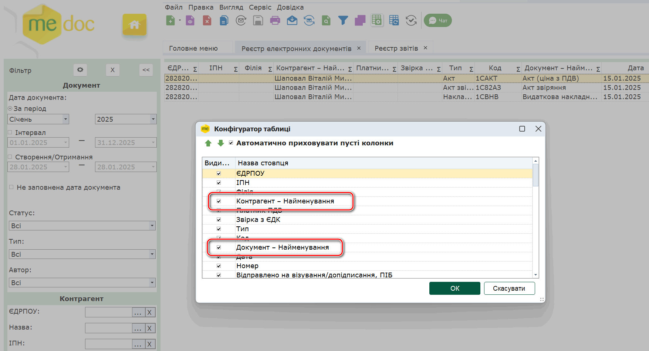Click the create new document icon
The width and height of the screenshot is (649, 351).
coord(170,21)
